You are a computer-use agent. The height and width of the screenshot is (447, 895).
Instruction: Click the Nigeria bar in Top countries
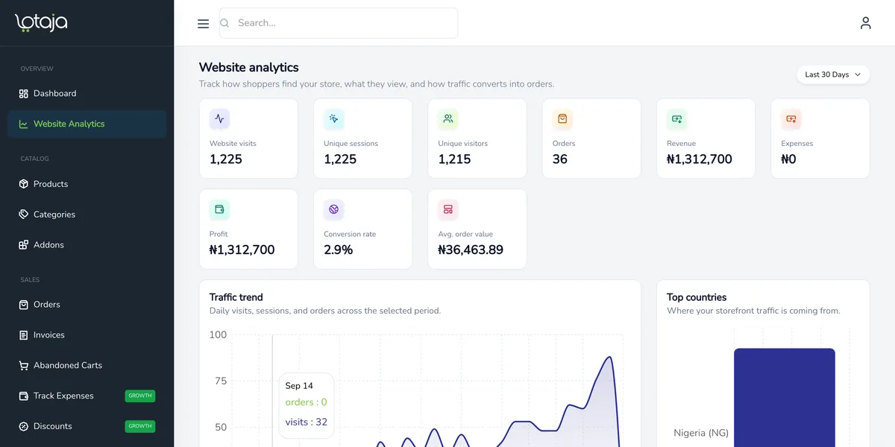(785, 397)
